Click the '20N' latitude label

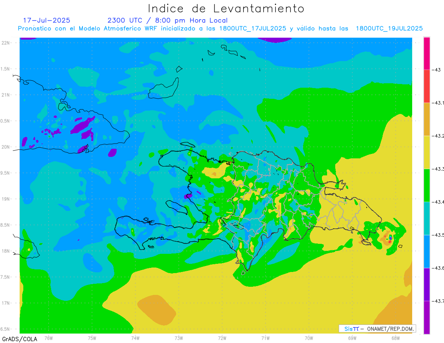pyautogui.click(x=6, y=147)
